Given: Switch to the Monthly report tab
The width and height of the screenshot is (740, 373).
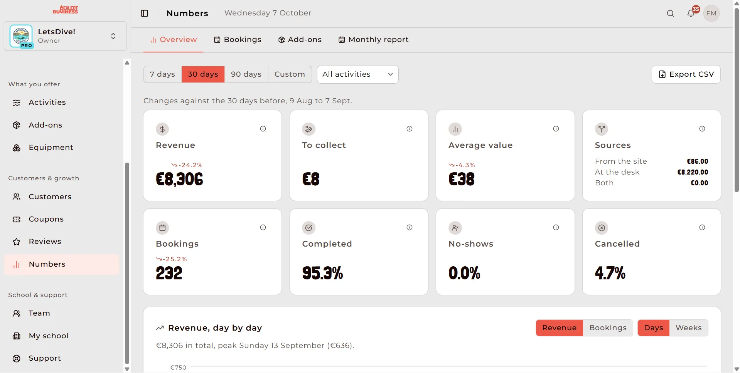Looking at the screenshot, I should [373, 40].
